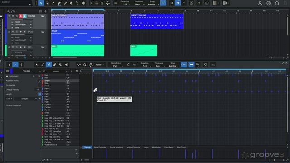
Task: Click the Default Velocity value field
Action: pos(38,90)
